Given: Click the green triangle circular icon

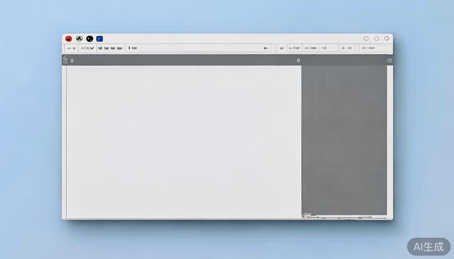Looking at the screenshot, I should [x=79, y=39].
